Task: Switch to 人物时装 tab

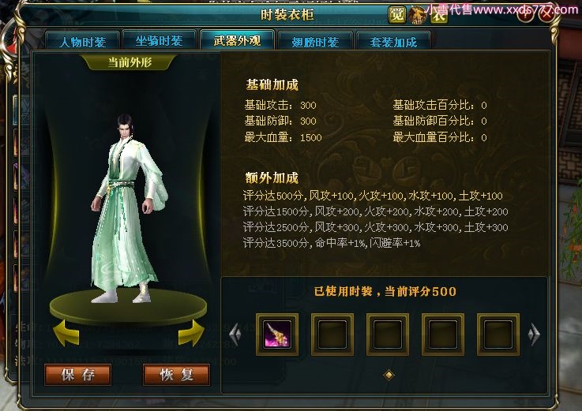Action: pos(83,41)
